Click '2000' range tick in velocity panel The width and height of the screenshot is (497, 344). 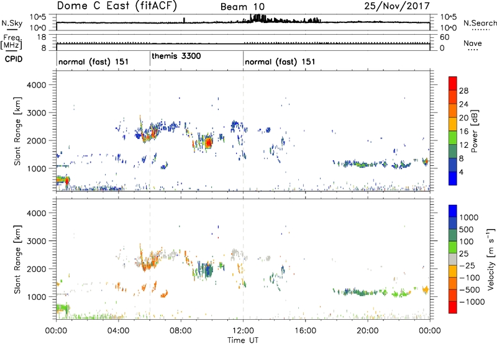[36, 269]
